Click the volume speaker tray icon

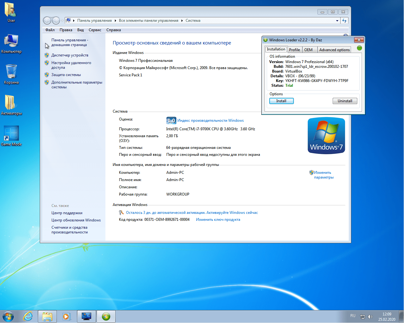pos(370,317)
